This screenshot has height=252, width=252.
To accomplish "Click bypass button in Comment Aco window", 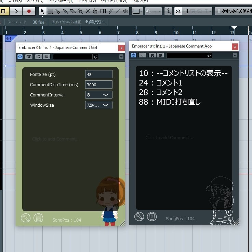I will pyautogui.click(x=142, y=55).
